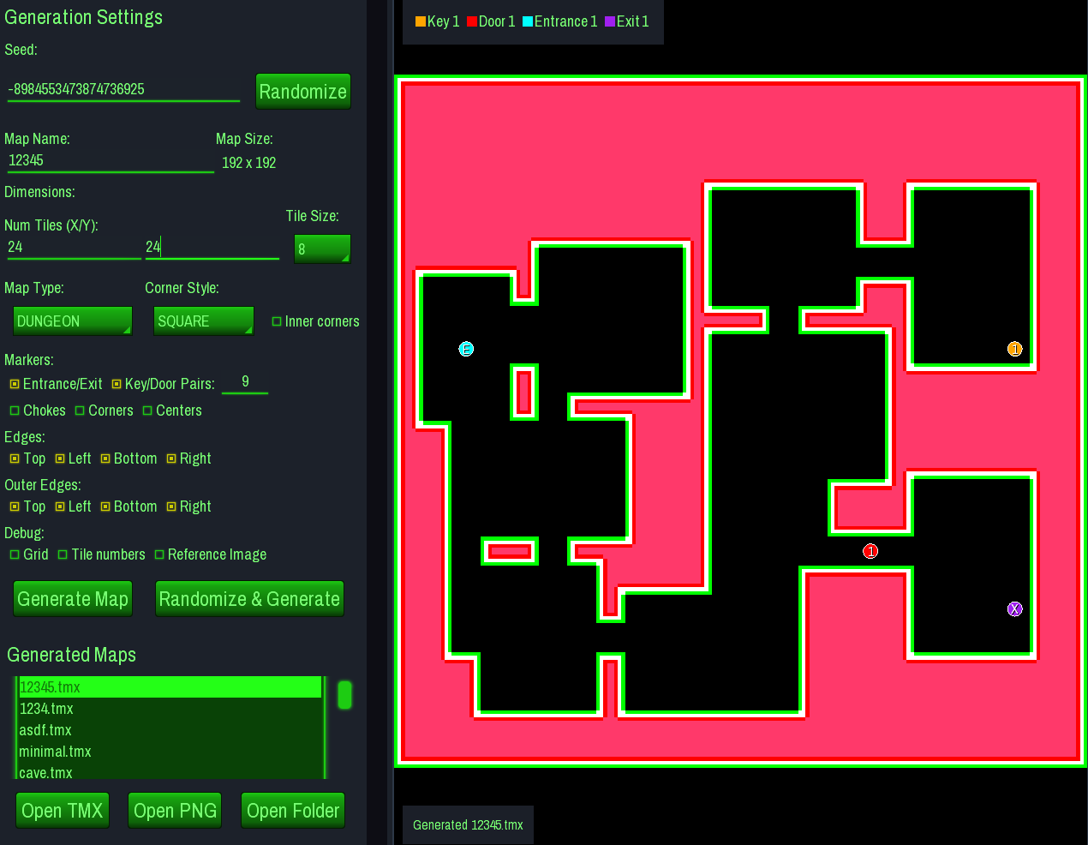This screenshot has height=845, width=1088.
Task: Click the purple Exit 1 legend swatch
Action: (610, 21)
